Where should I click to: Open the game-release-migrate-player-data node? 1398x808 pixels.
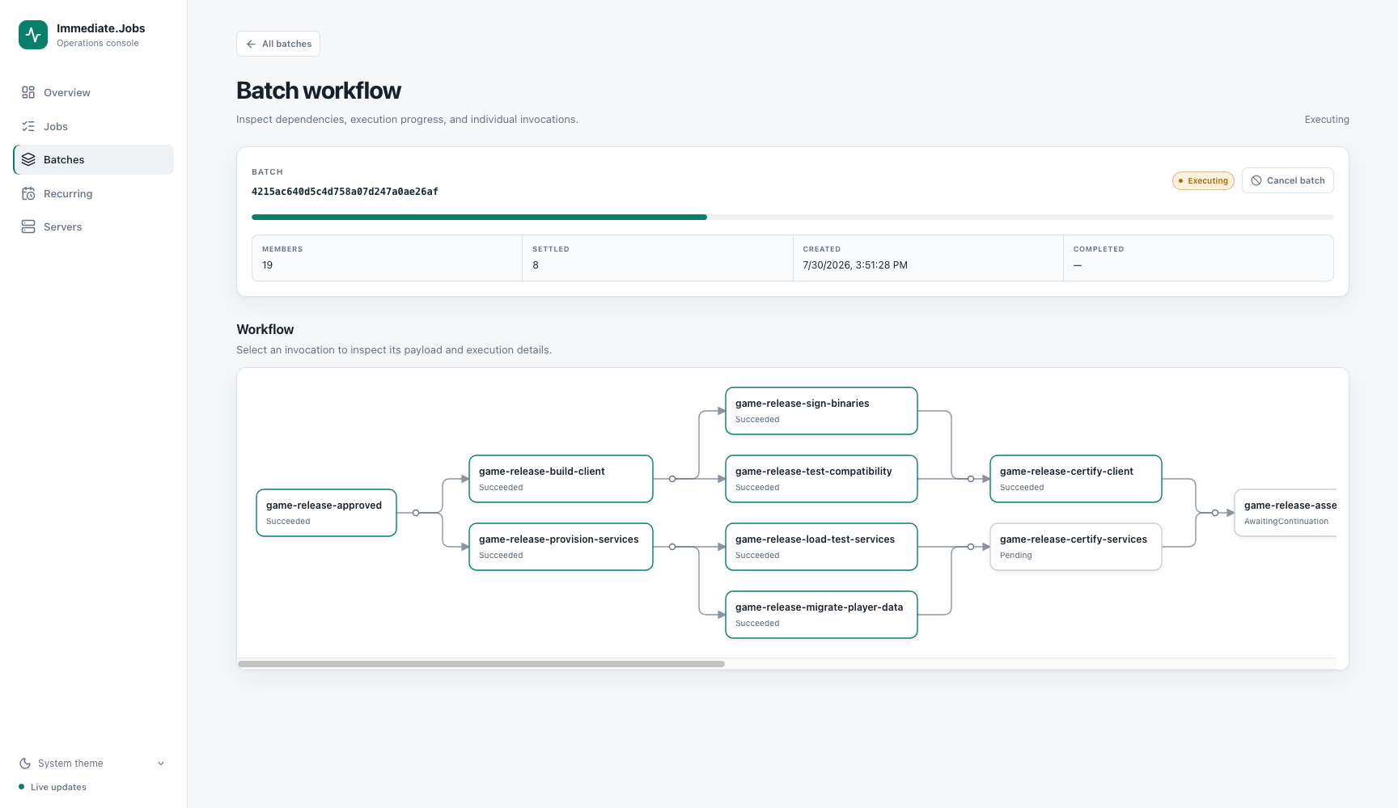[822, 615]
